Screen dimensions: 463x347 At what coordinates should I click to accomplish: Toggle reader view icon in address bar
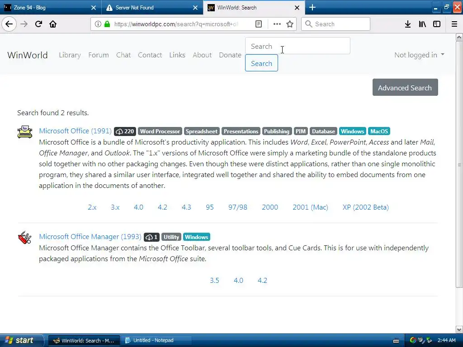pos(258,24)
